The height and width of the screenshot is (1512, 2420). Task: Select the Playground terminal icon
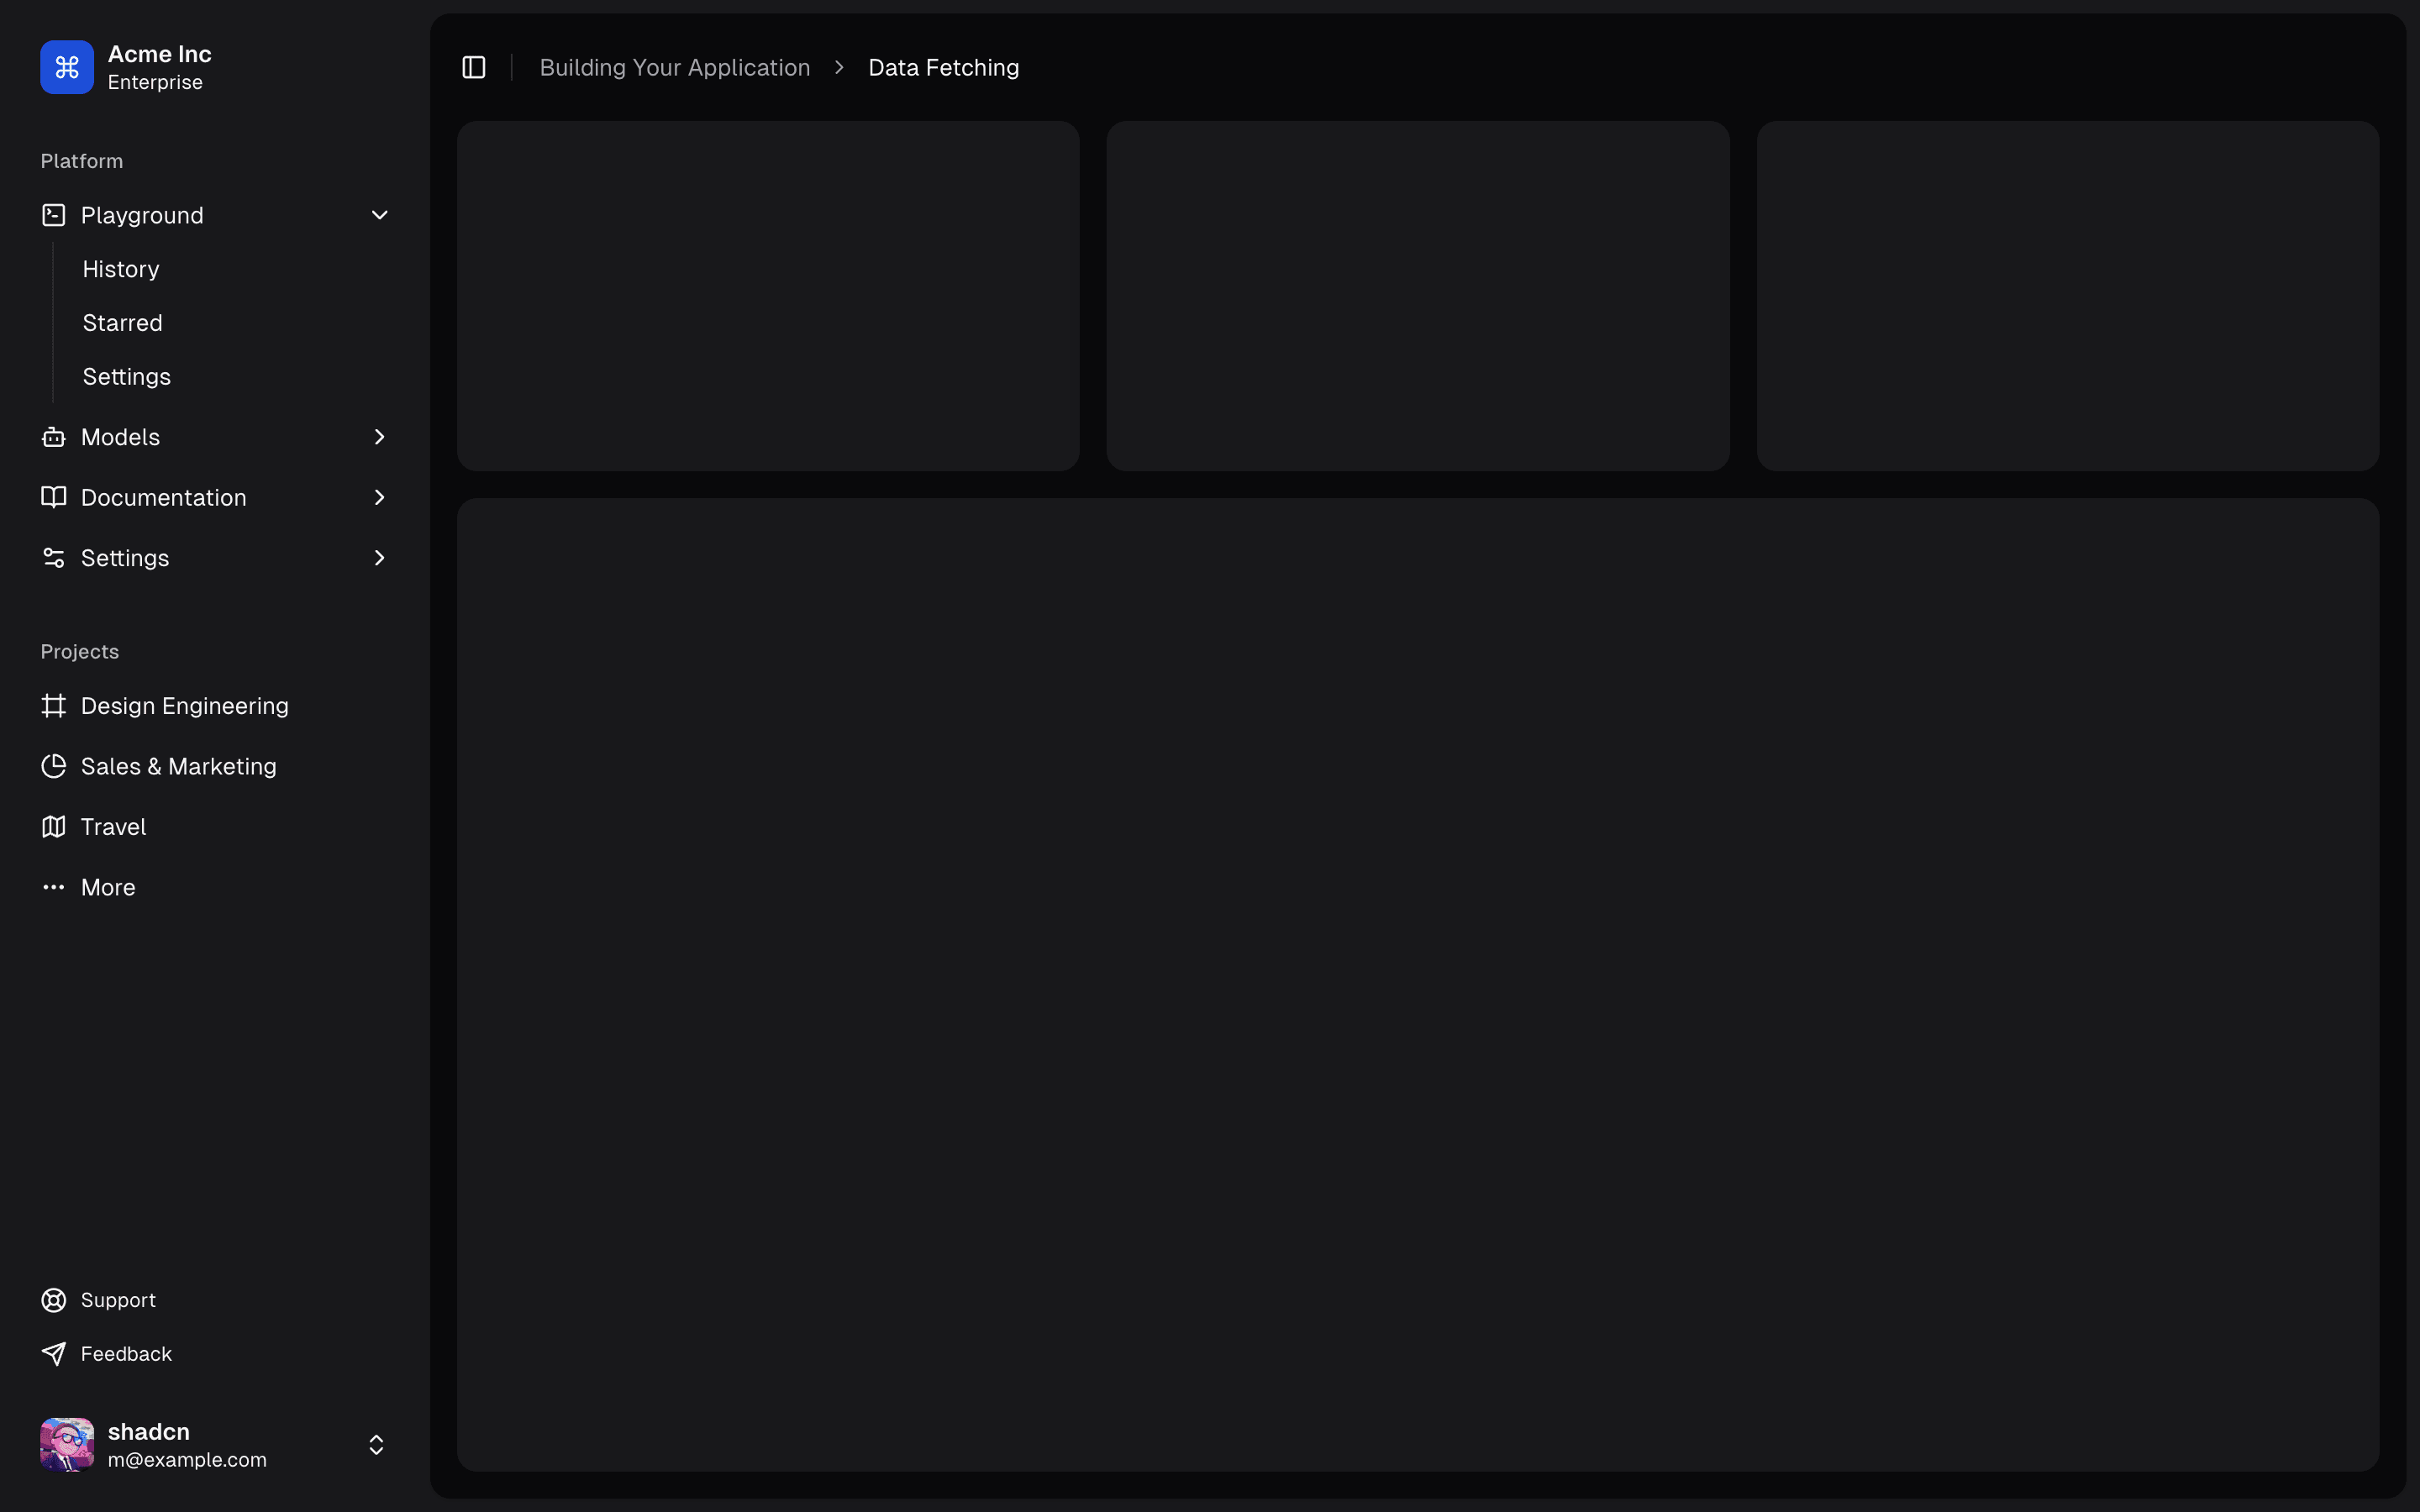53,215
